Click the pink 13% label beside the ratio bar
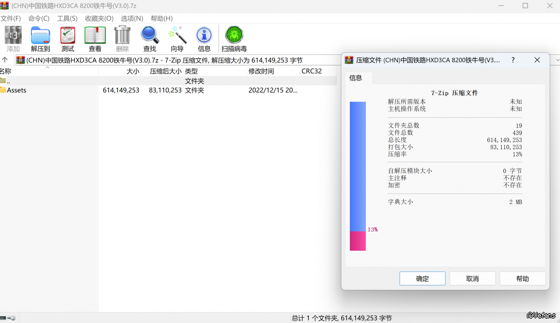Image resolution: width=560 pixels, height=323 pixels. (373, 229)
